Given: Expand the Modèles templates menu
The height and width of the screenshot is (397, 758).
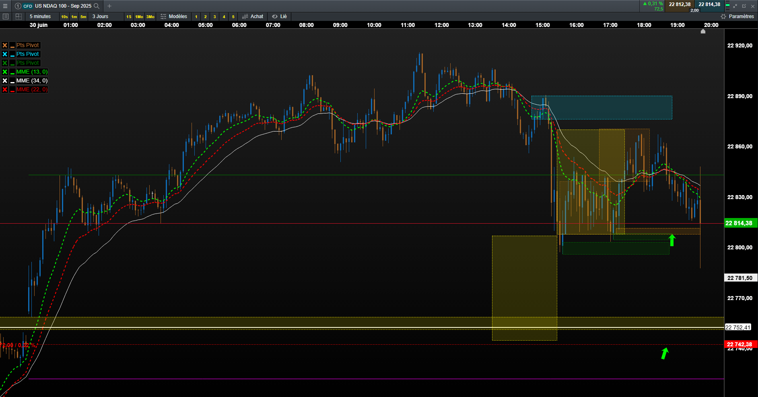Looking at the screenshot, I should click(x=174, y=16).
